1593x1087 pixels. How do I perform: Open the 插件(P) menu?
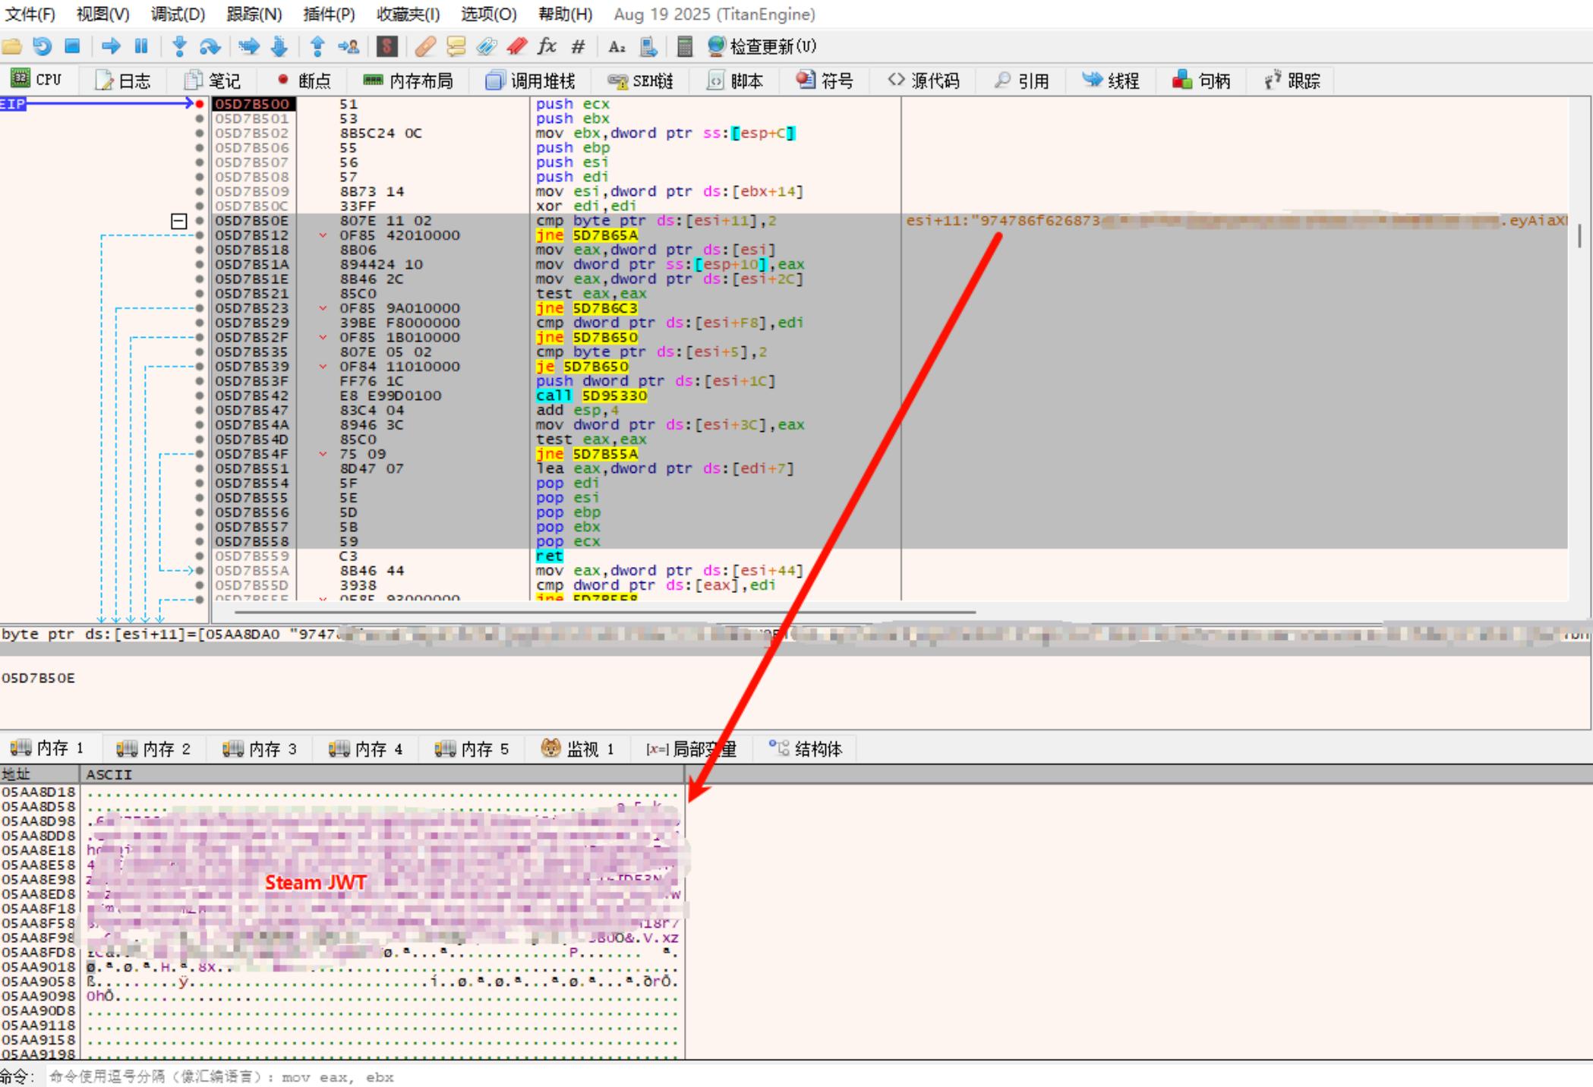pos(329,14)
